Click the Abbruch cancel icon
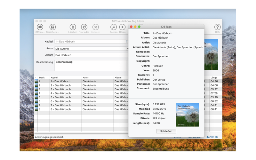Screen dimensions: 256x160 click(x=95, y=28)
